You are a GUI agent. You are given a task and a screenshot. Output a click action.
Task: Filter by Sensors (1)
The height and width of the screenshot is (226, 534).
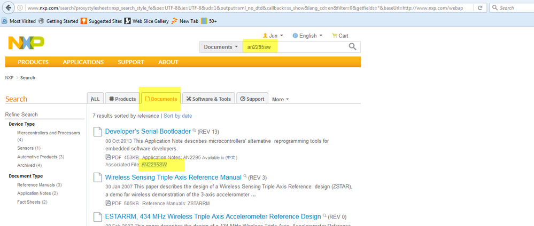point(29,148)
